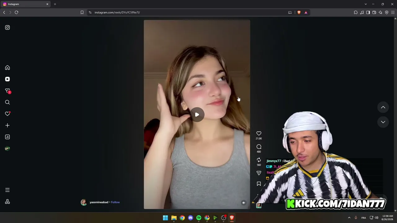Open the microphone icon in the system tray
This screenshot has height=223, width=397.
[x=356, y=218]
